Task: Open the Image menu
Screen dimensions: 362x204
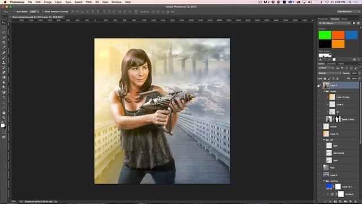Action: pos(48,2)
